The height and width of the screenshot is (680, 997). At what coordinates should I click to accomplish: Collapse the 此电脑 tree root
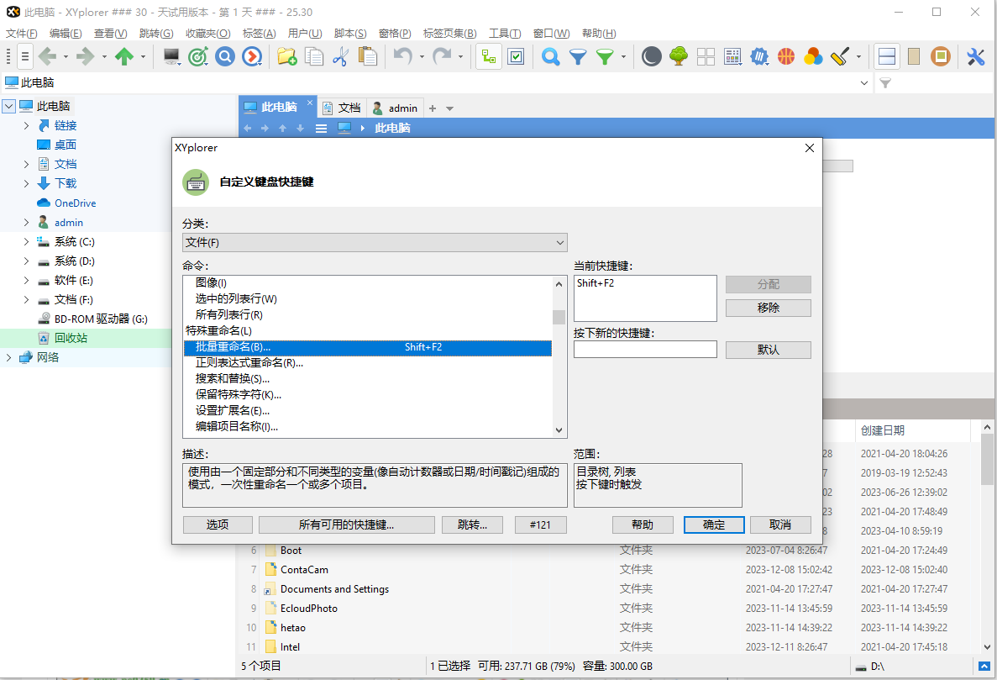(x=8, y=105)
